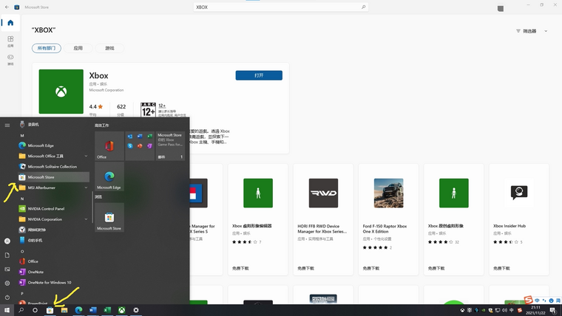Expand the MSI Afterburner folder
Image resolution: width=562 pixels, height=316 pixels.
(53, 188)
